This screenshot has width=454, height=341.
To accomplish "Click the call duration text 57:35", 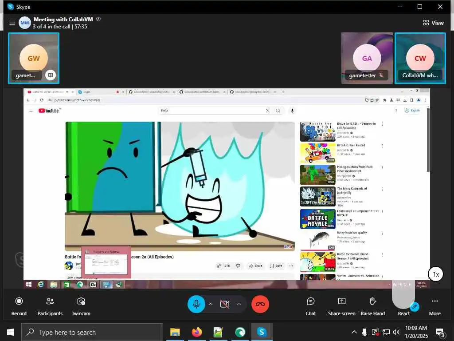I will pyautogui.click(x=81, y=27).
